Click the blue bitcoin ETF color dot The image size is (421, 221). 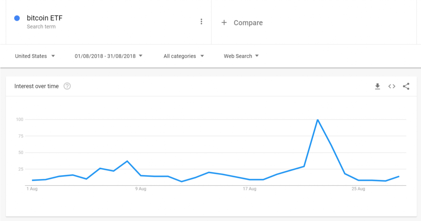(17, 18)
